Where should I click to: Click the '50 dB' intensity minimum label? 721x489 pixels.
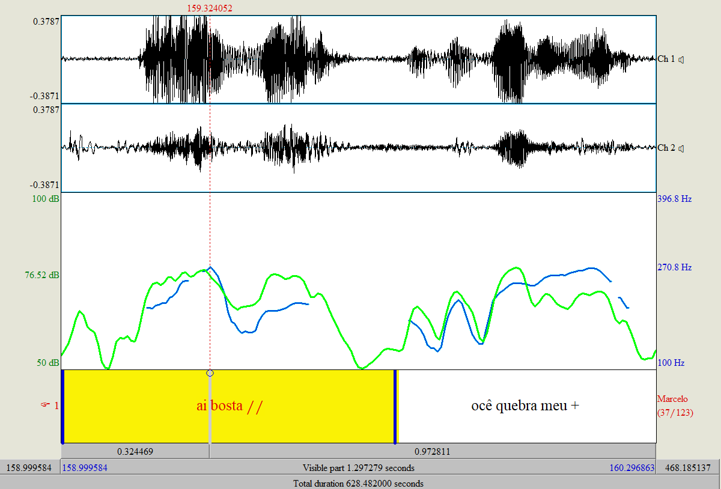[x=47, y=363]
